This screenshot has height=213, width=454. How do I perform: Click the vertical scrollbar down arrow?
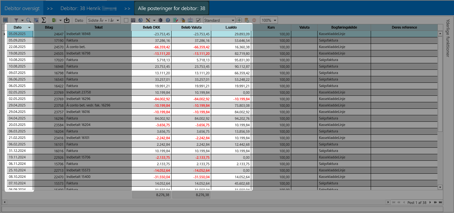440,187
